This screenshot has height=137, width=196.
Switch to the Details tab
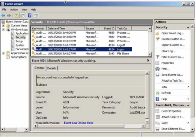[x=52, y=68]
